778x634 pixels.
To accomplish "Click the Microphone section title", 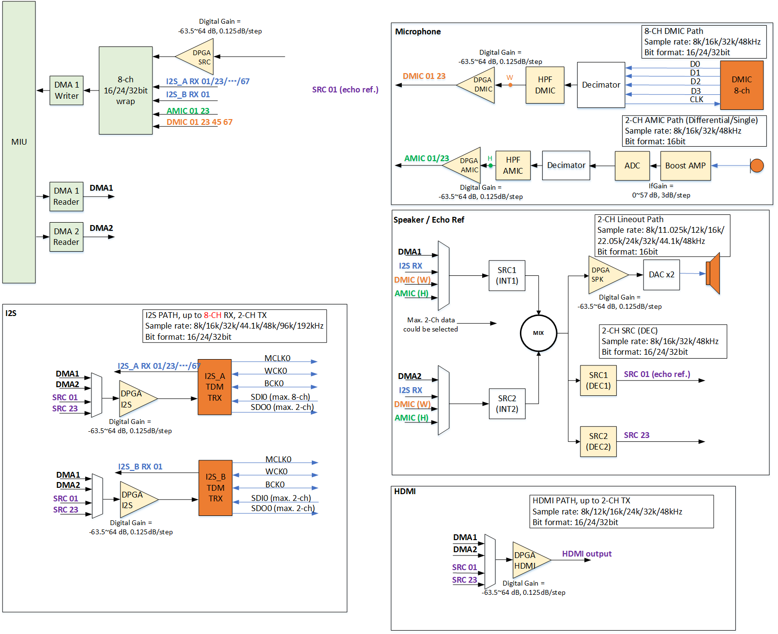I will pos(418,31).
